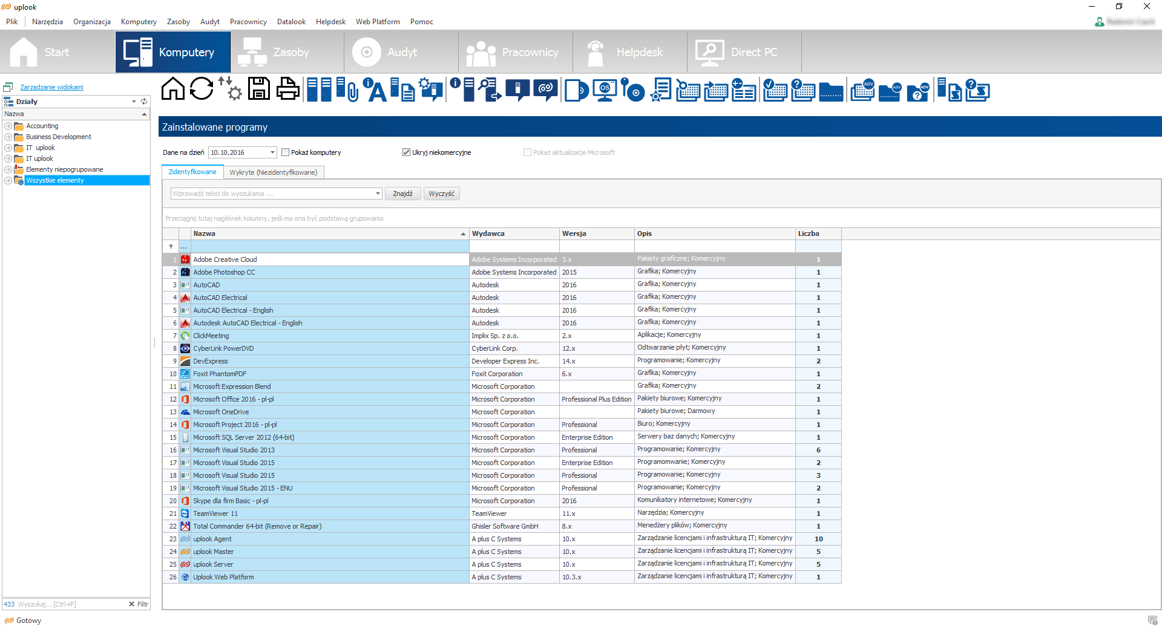1162x629 pixels.
Task: Select the Microsoft SQL Server 2012 (64-bit) row
Action: [x=502, y=437]
